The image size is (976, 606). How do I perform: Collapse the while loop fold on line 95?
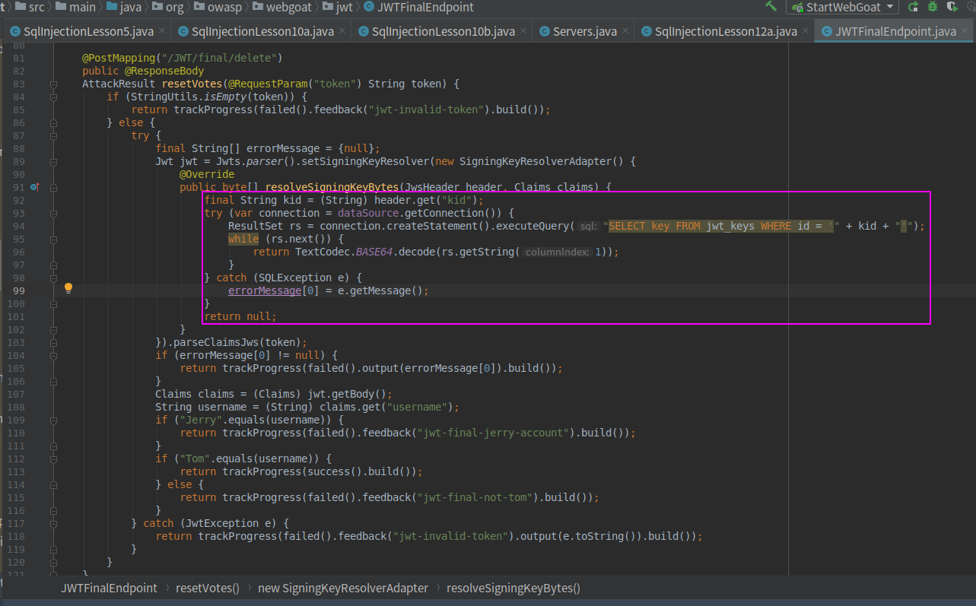point(53,239)
